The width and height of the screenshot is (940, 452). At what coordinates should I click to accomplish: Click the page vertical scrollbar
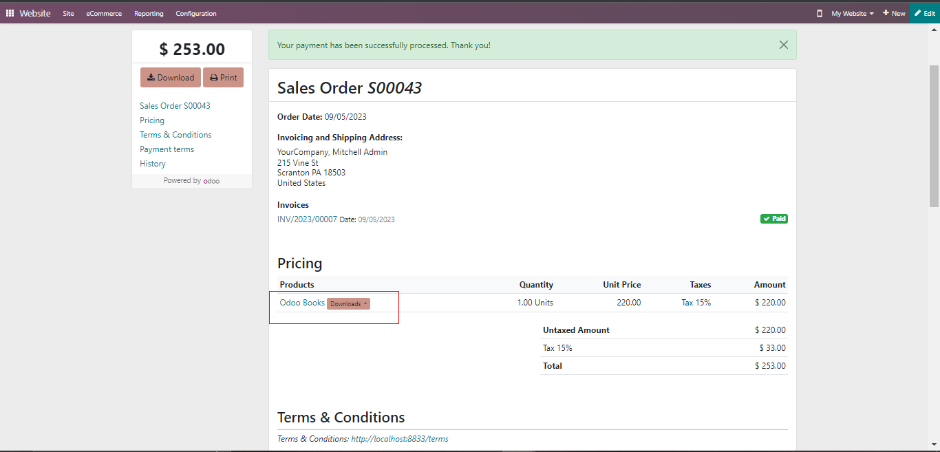934,138
